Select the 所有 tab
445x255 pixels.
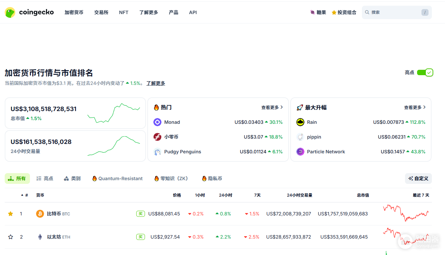pyautogui.click(x=17, y=178)
